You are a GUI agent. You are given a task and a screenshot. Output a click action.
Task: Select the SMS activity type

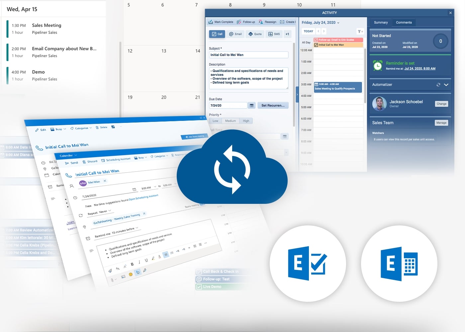(274, 34)
